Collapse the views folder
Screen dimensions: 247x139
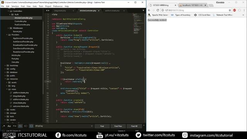click(x=7, y=89)
